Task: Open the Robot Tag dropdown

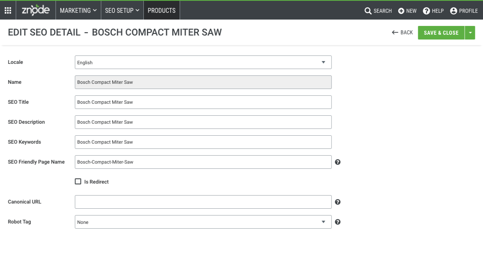Action: coord(203,222)
